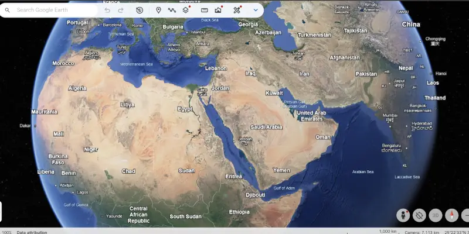Select the Morocco map label
The image size is (469, 234).
pyautogui.click(x=63, y=63)
